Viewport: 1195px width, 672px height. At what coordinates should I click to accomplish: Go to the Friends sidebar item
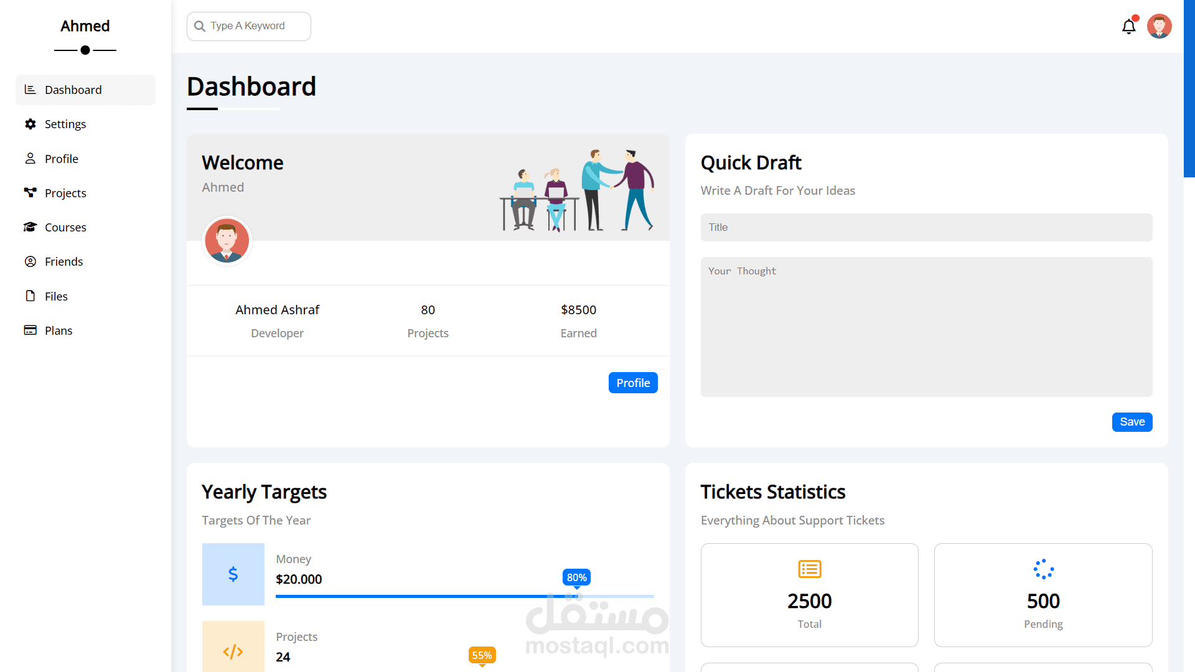63,261
